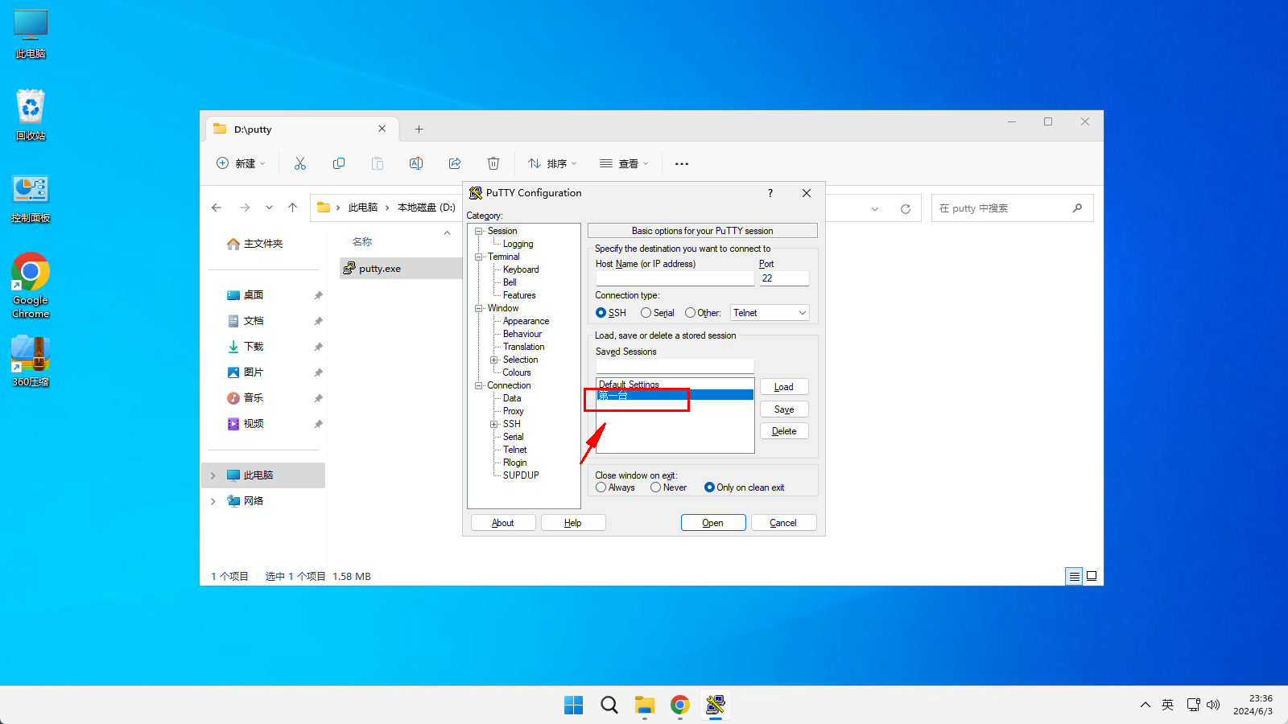
Task: Open the New item dropdown in Explorer
Action: pyautogui.click(x=241, y=163)
